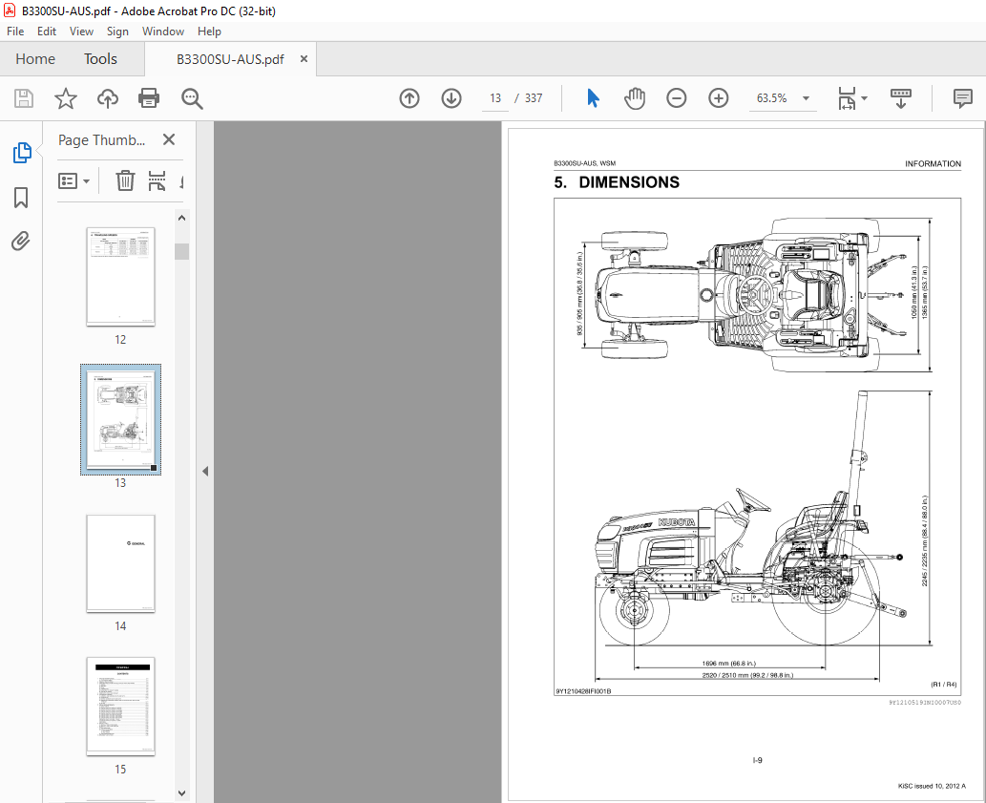Expand fit page options dropdown arrow

(864, 98)
